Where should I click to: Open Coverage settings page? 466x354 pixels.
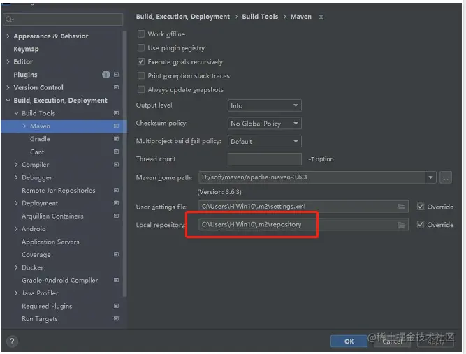click(x=36, y=255)
